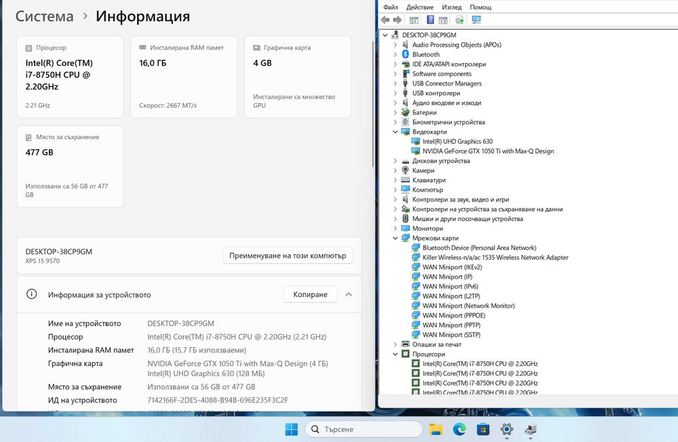Screen dimensions: 678x442
Task: Expand the Монитори node
Action: tap(395, 228)
